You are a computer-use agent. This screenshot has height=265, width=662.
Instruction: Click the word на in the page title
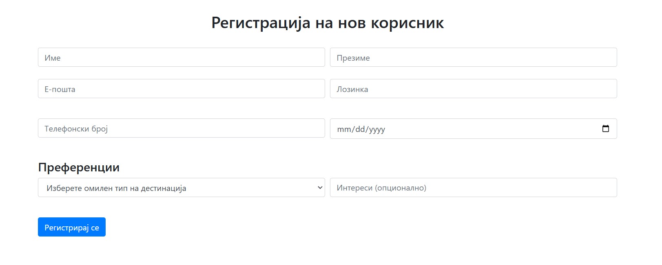click(324, 23)
